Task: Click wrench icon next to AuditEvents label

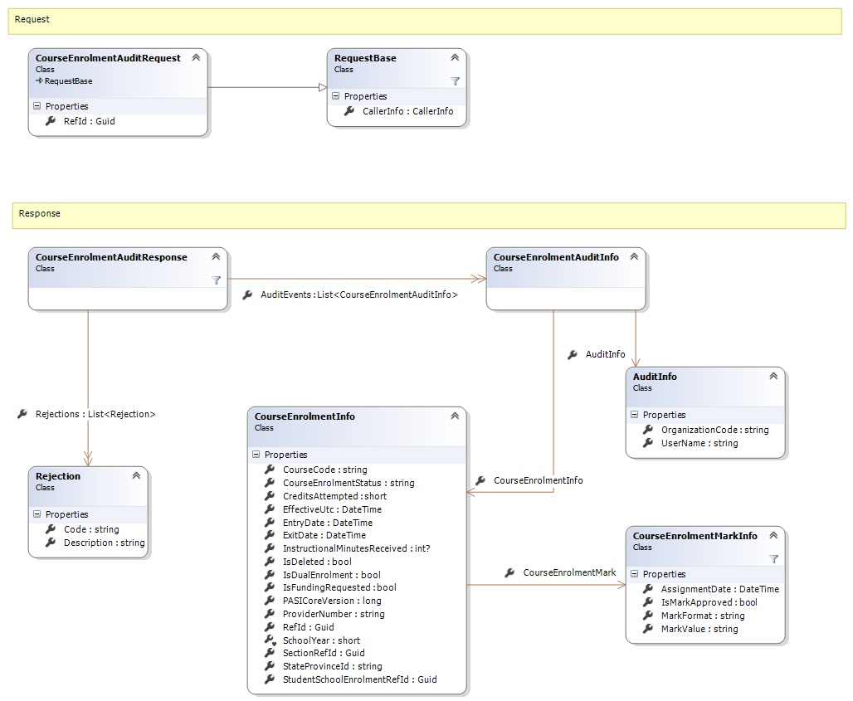Action: coord(247,295)
